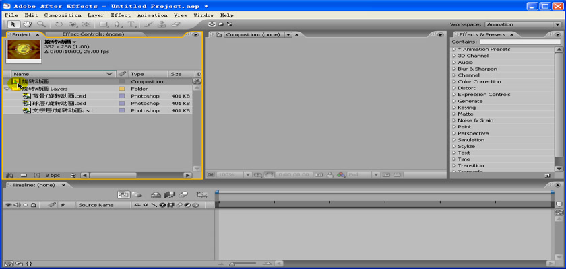The width and height of the screenshot is (566, 269).
Task: Select the Clone Stamp tool
Action: coord(162,24)
